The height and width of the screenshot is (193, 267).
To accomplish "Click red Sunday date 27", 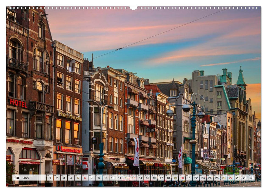I will [x=231, y=178].
